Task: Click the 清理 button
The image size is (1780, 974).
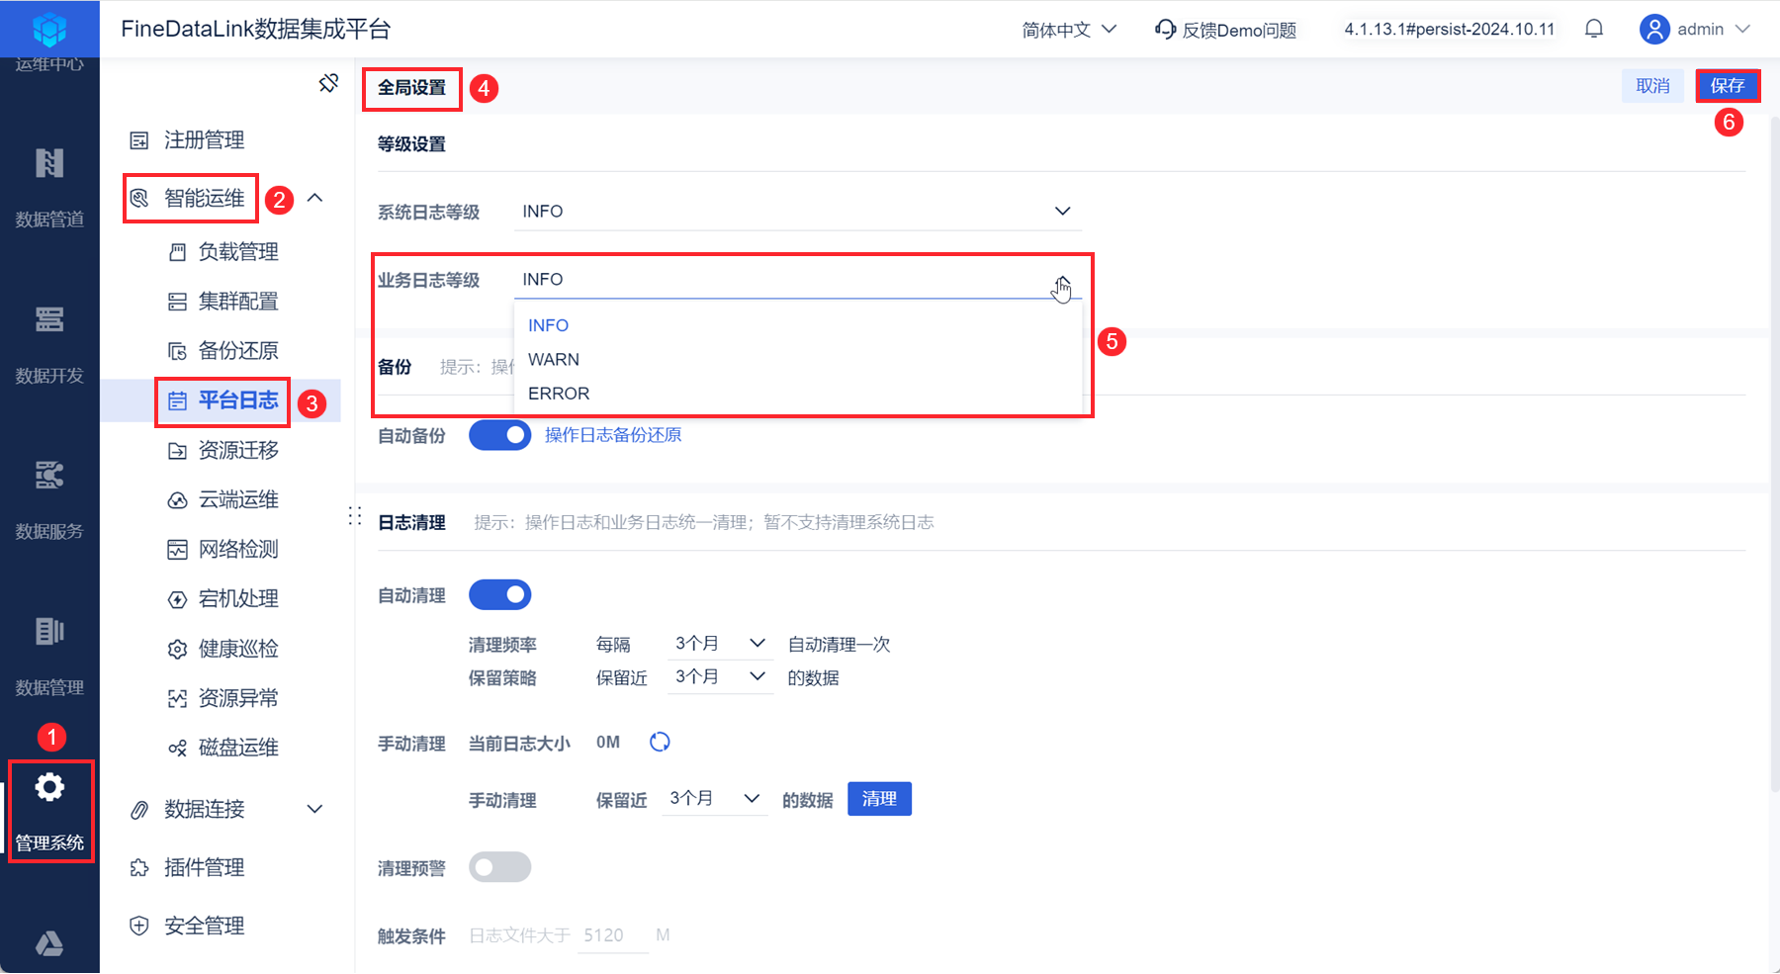Action: click(x=879, y=799)
